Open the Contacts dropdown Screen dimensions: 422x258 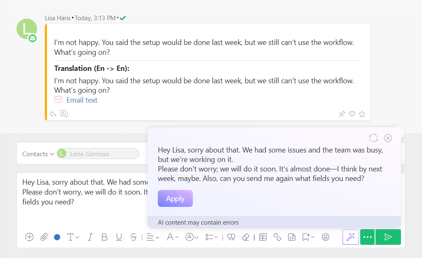[38, 153]
